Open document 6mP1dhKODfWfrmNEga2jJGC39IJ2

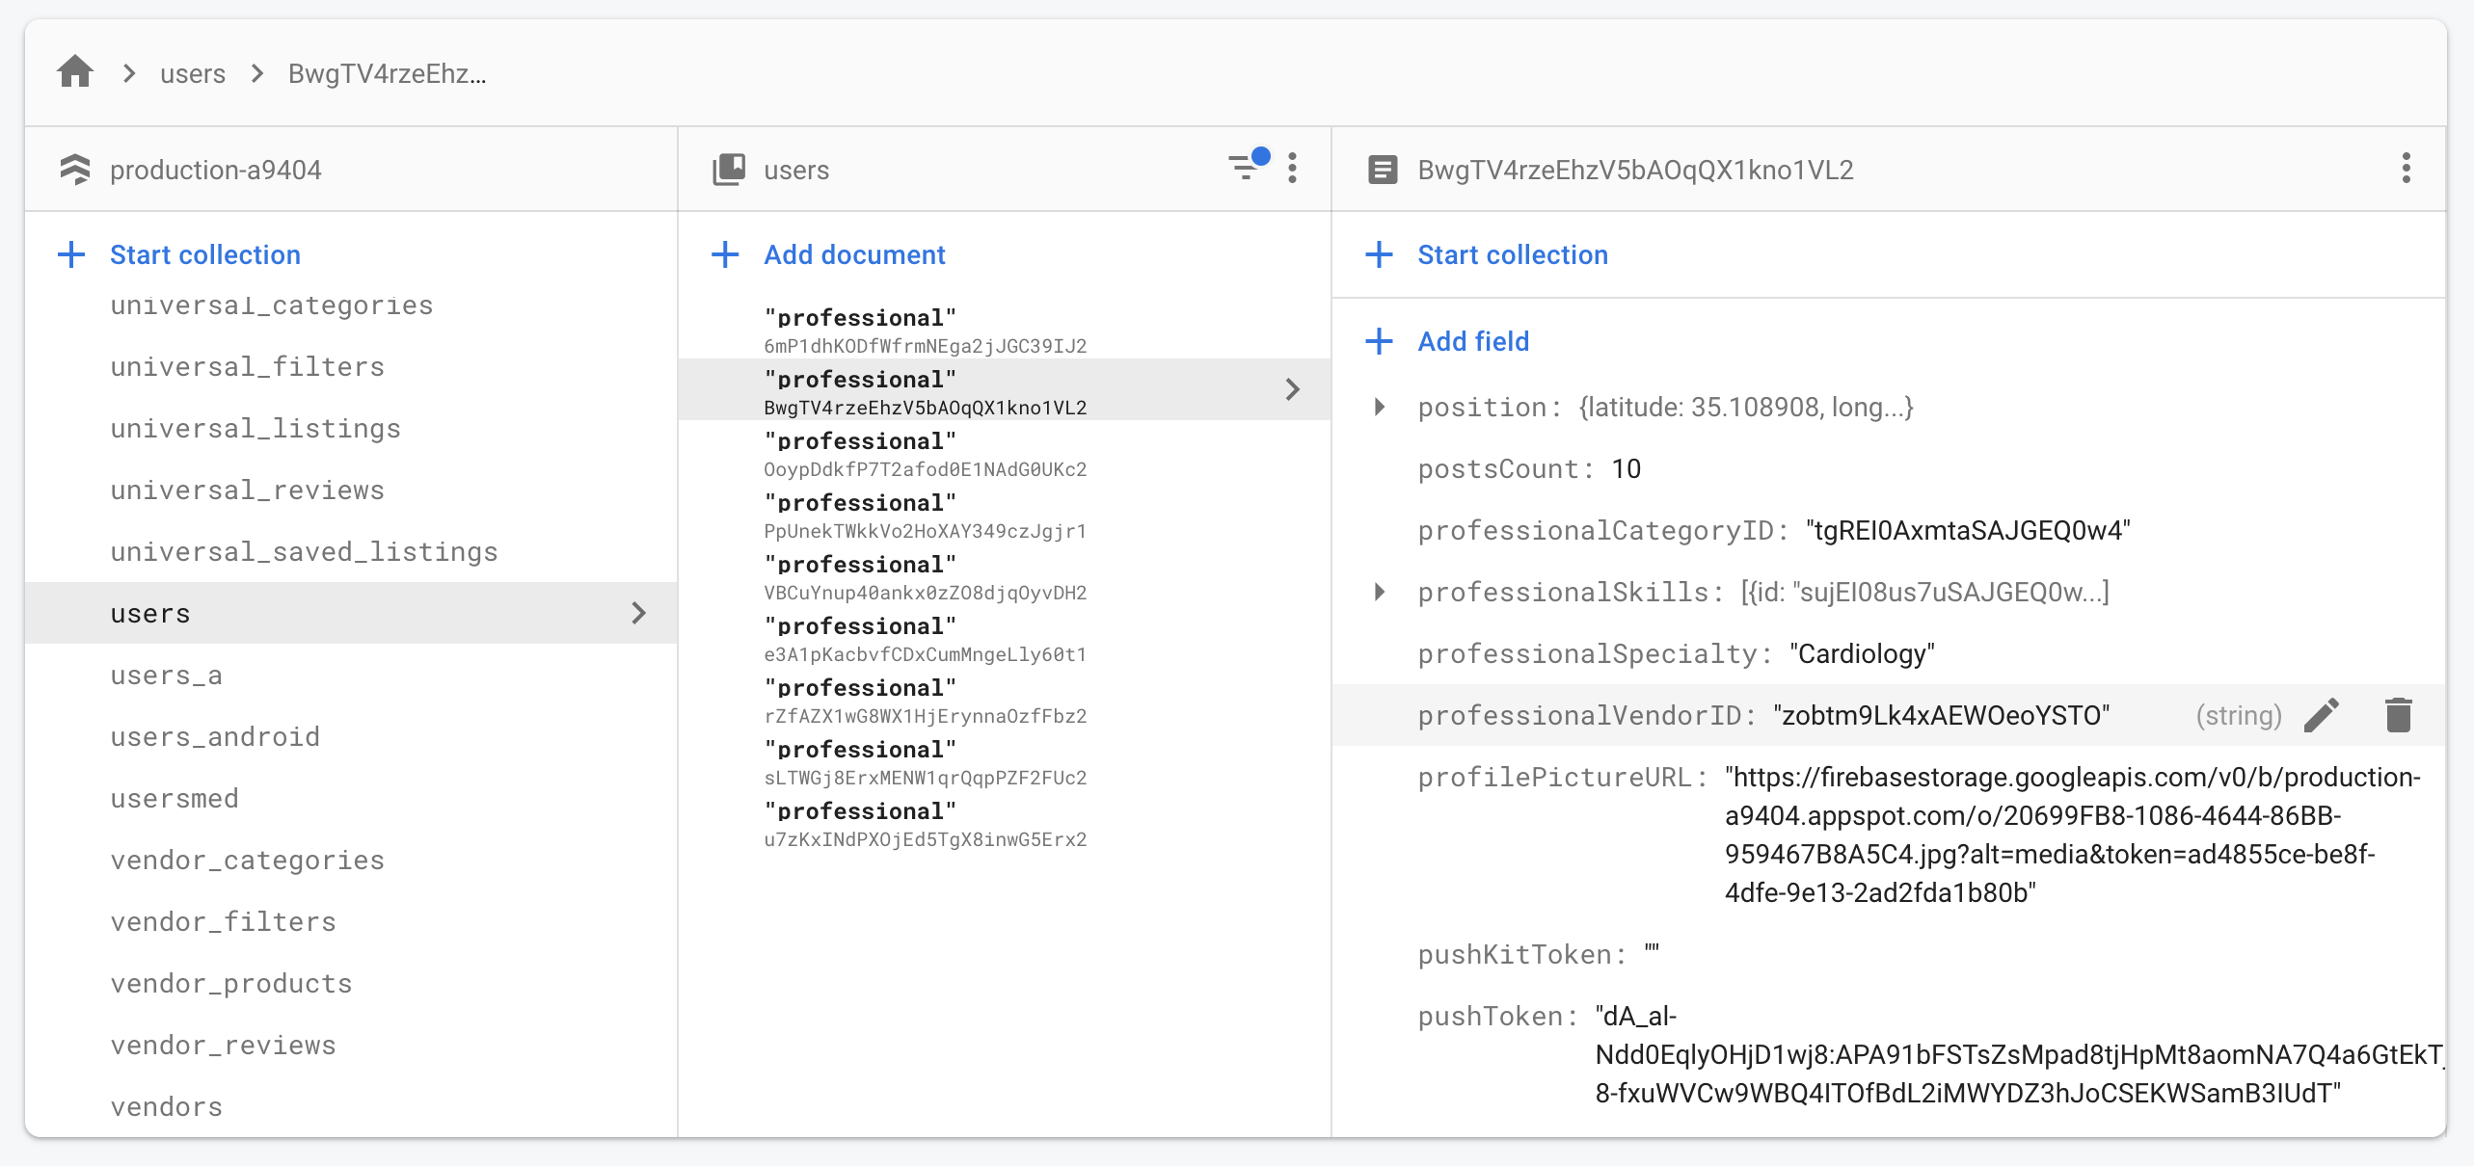(924, 331)
